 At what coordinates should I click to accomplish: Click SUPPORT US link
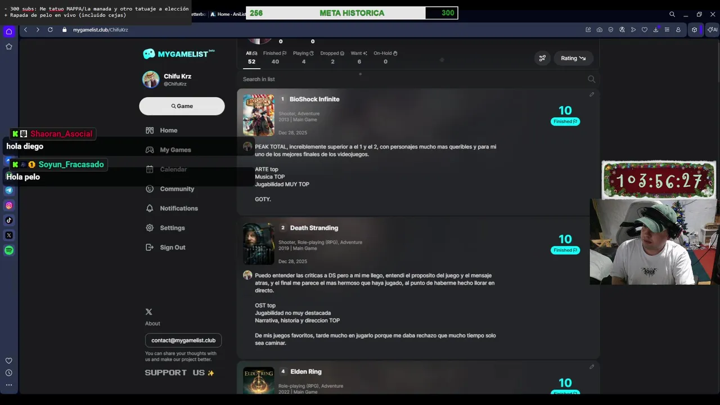179,372
